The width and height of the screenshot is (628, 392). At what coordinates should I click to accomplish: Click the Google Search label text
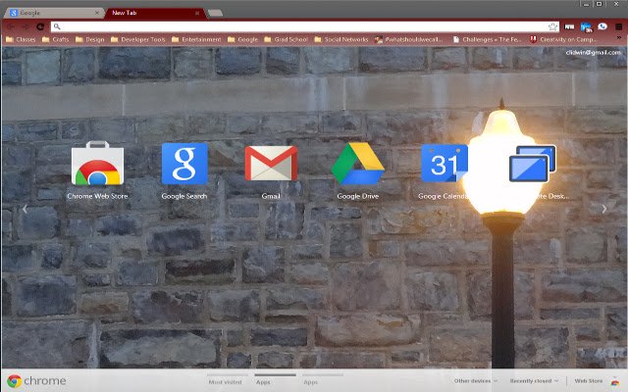coord(184,196)
